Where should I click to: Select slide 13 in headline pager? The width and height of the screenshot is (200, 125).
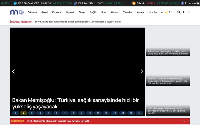coord(114,113)
